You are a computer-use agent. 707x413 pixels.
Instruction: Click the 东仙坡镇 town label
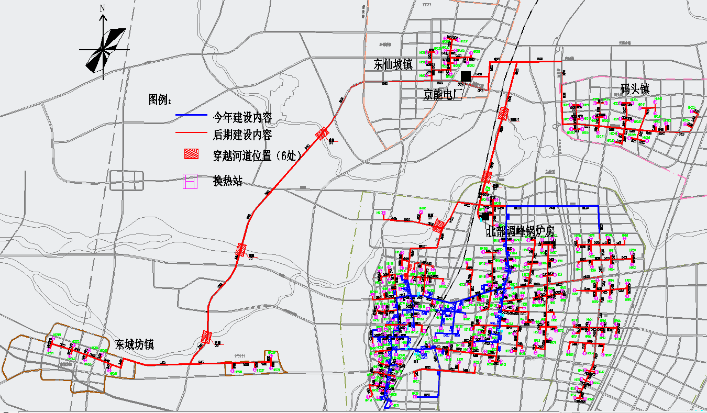(393, 65)
